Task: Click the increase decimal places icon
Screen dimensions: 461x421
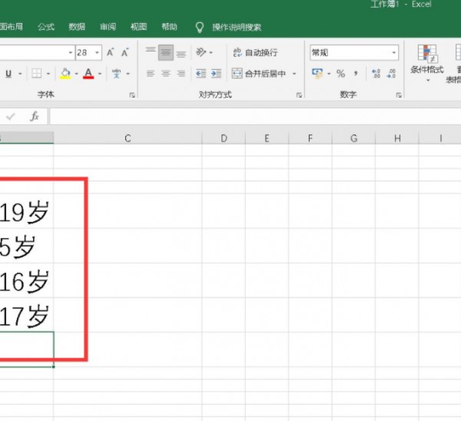Action: coord(376,74)
